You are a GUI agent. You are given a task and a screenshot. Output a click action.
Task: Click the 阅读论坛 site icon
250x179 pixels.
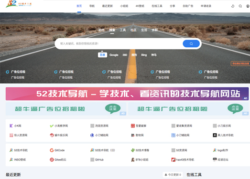[x=215, y=159]
